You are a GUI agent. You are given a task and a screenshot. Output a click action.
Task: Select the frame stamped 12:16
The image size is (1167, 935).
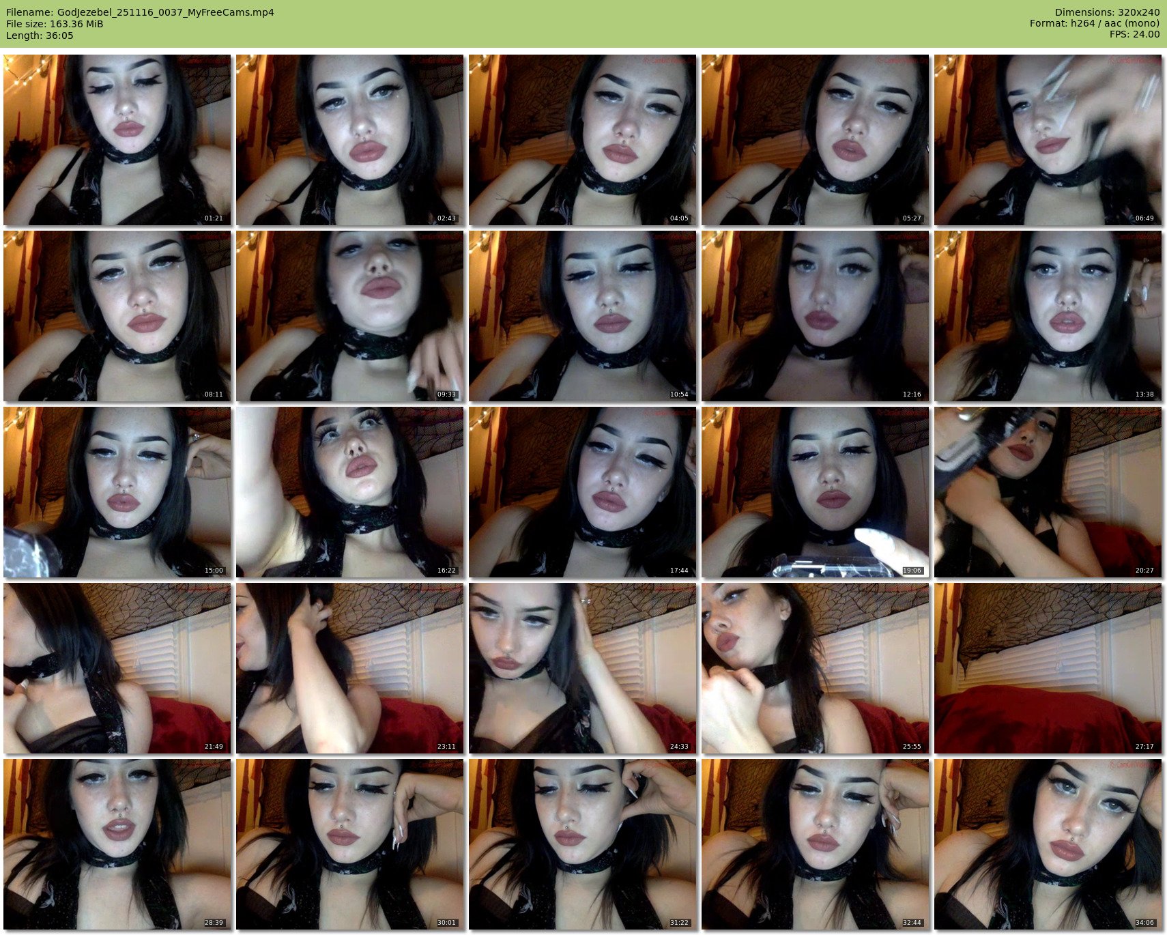(815, 316)
